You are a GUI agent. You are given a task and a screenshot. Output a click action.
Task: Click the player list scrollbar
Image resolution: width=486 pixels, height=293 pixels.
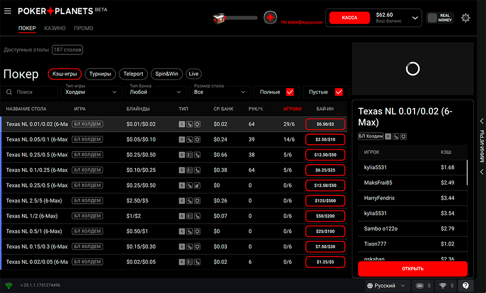pyautogui.click(x=467, y=172)
